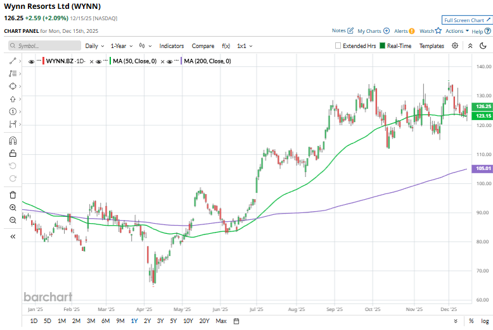Turn on the magnet snap tool
Screen dimensions: 493x330
coord(13,140)
